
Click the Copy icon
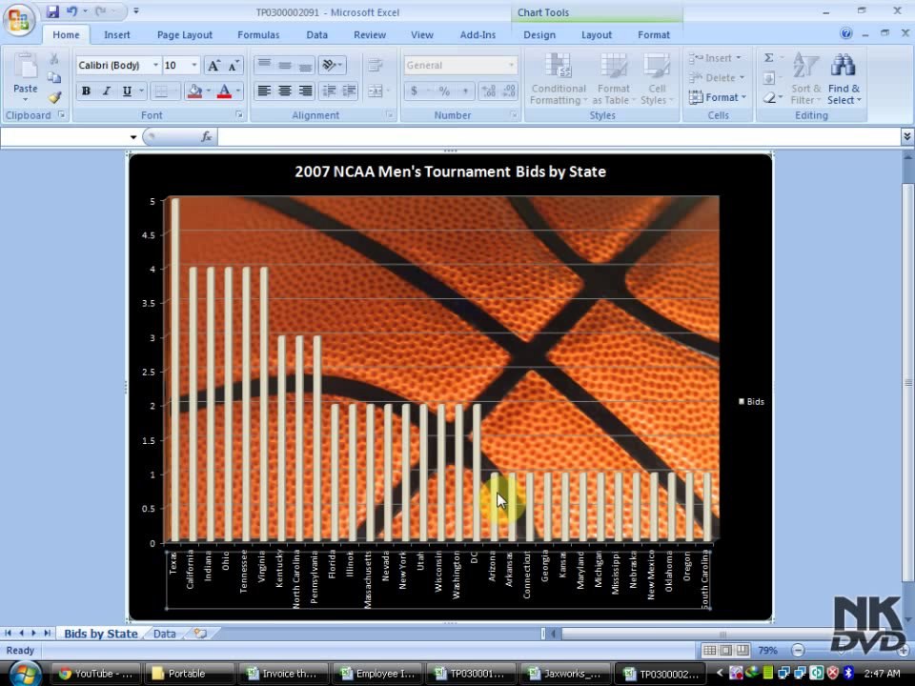[x=54, y=77]
